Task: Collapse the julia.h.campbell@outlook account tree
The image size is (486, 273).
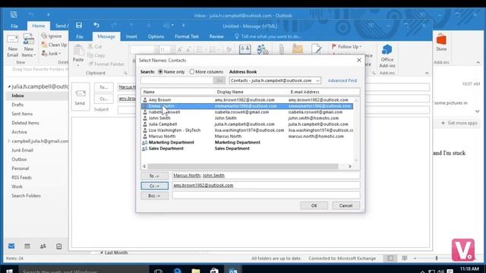Action: pos(9,86)
